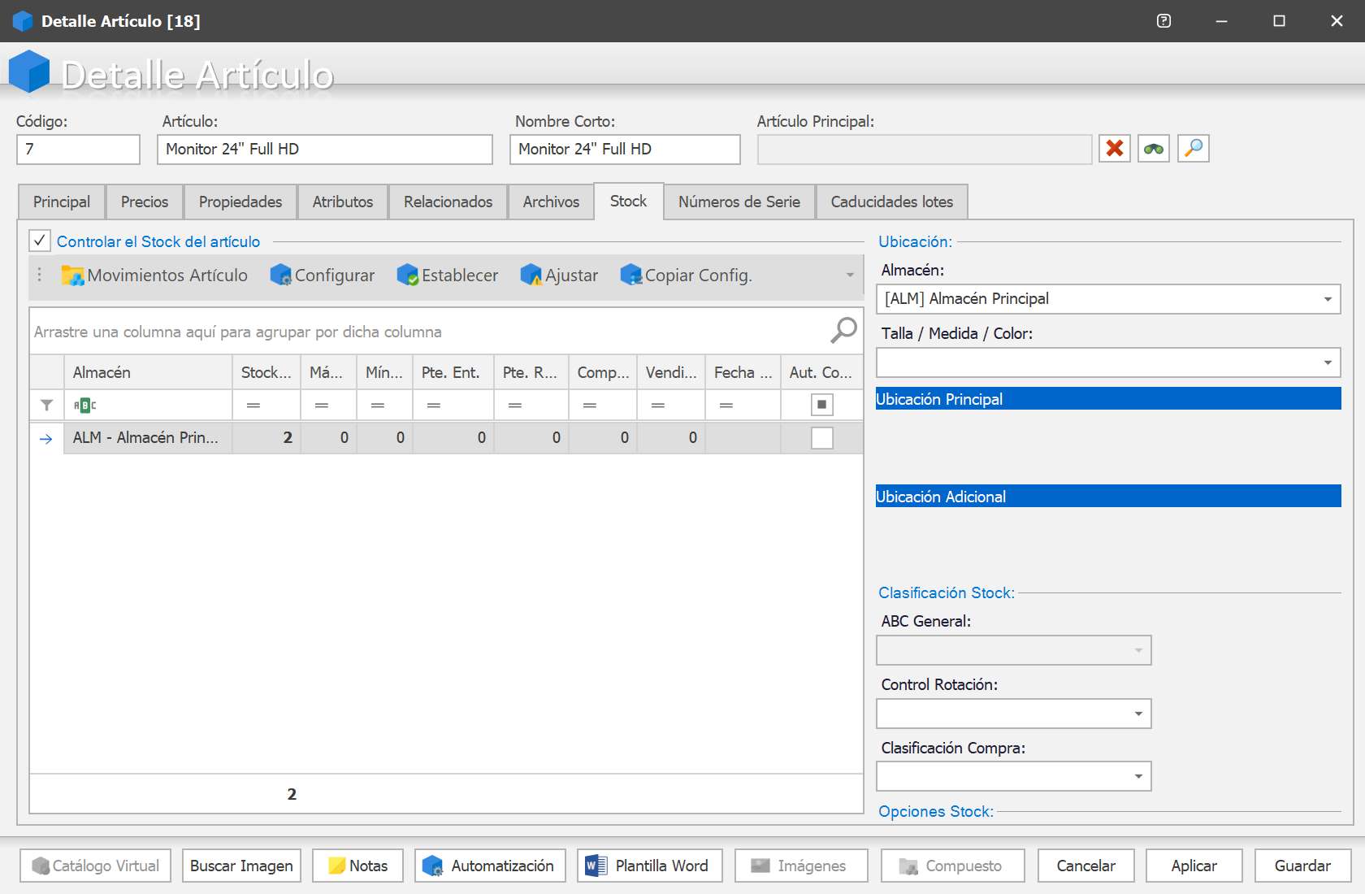Click the Catálogo Virtual button
Image resolution: width=1365 pixels, height=894 pixels.
[95, 866]
